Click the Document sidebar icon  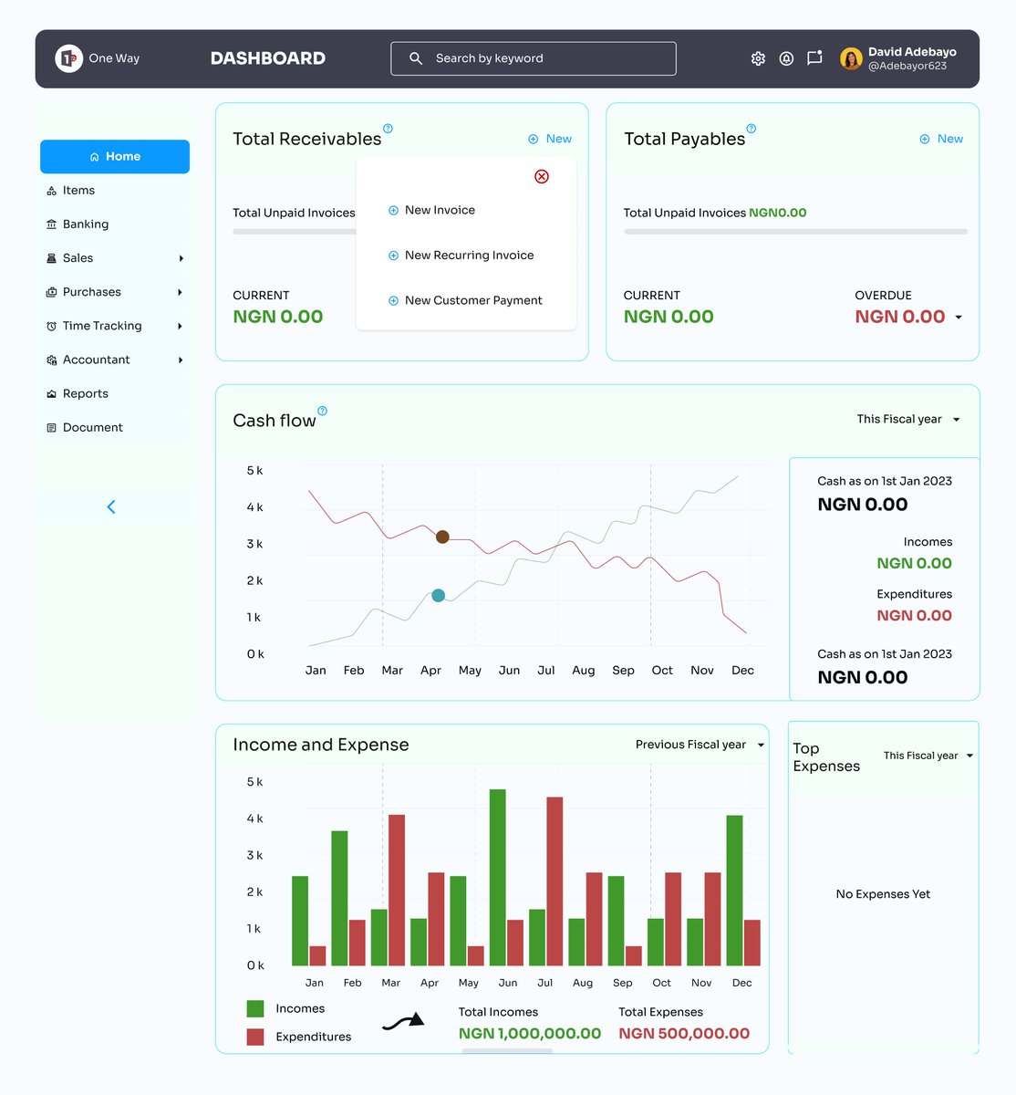point(51,427)
